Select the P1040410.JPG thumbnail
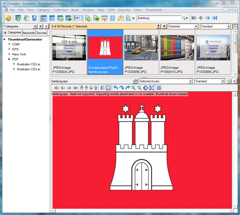240x215 pixels. [177, 52]
